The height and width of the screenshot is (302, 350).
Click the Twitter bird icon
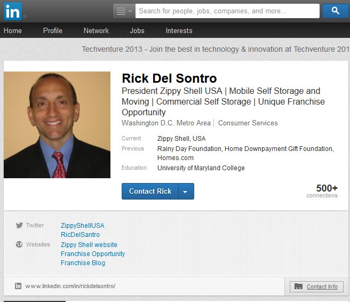[x=19, y=226]
